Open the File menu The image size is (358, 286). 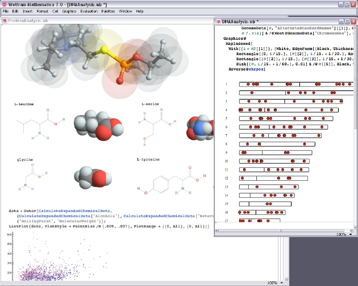coord(6,11)
